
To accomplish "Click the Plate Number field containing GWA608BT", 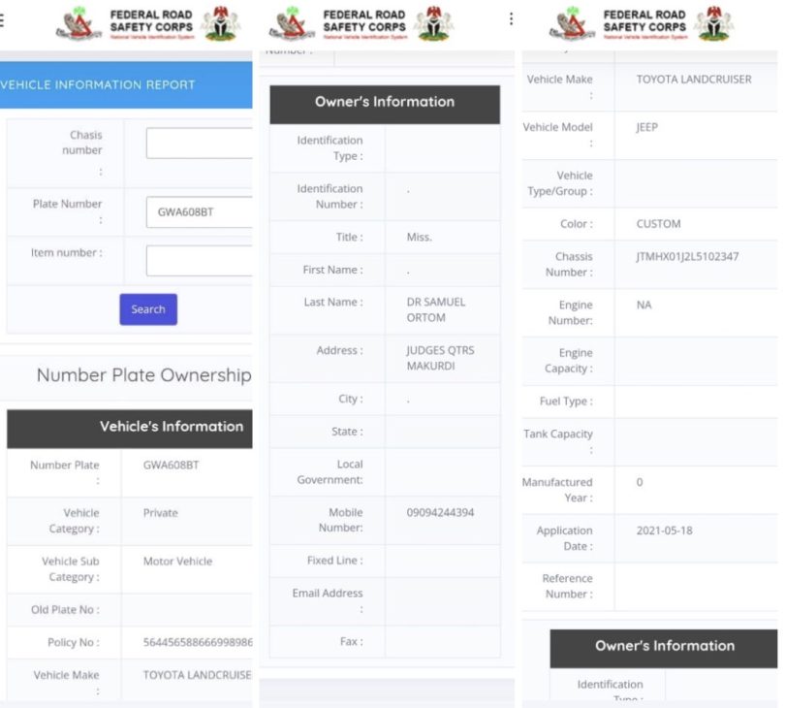I will click(x=200, y=212).
